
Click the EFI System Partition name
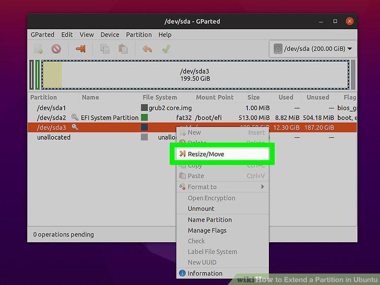110,117
